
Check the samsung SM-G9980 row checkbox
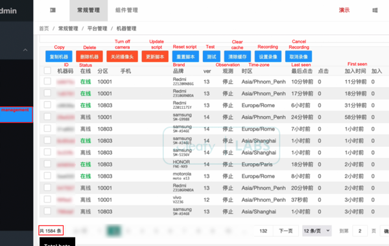47,117
